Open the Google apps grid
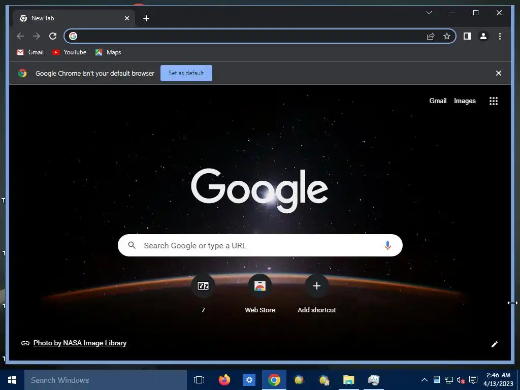 click(x=494, y=101)
